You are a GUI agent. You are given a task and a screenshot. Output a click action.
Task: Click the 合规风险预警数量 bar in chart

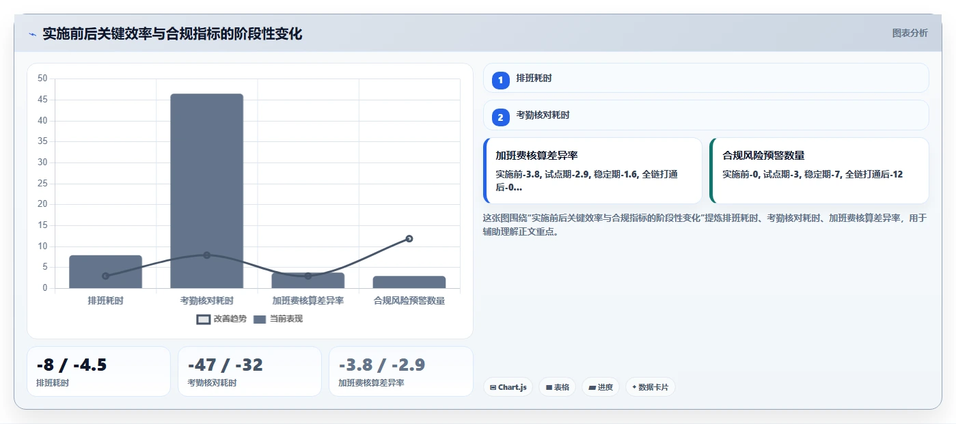coord(409,282)
